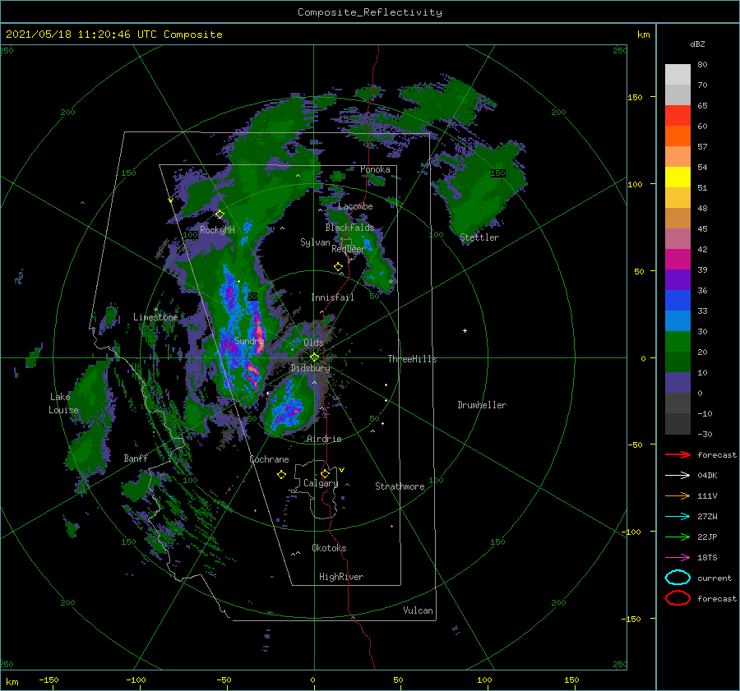The height and width of the screenshot is (691, 740).
Task: Click the Composite_Reflectivity title
Action: point(370,12)
